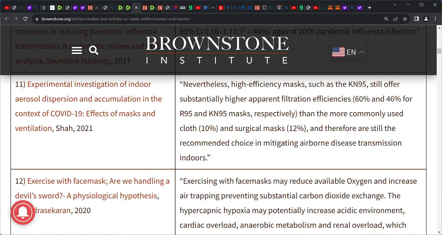
Task: Click the line 'recommended choice in mitigating airborne'
Action: pos(291,143)
